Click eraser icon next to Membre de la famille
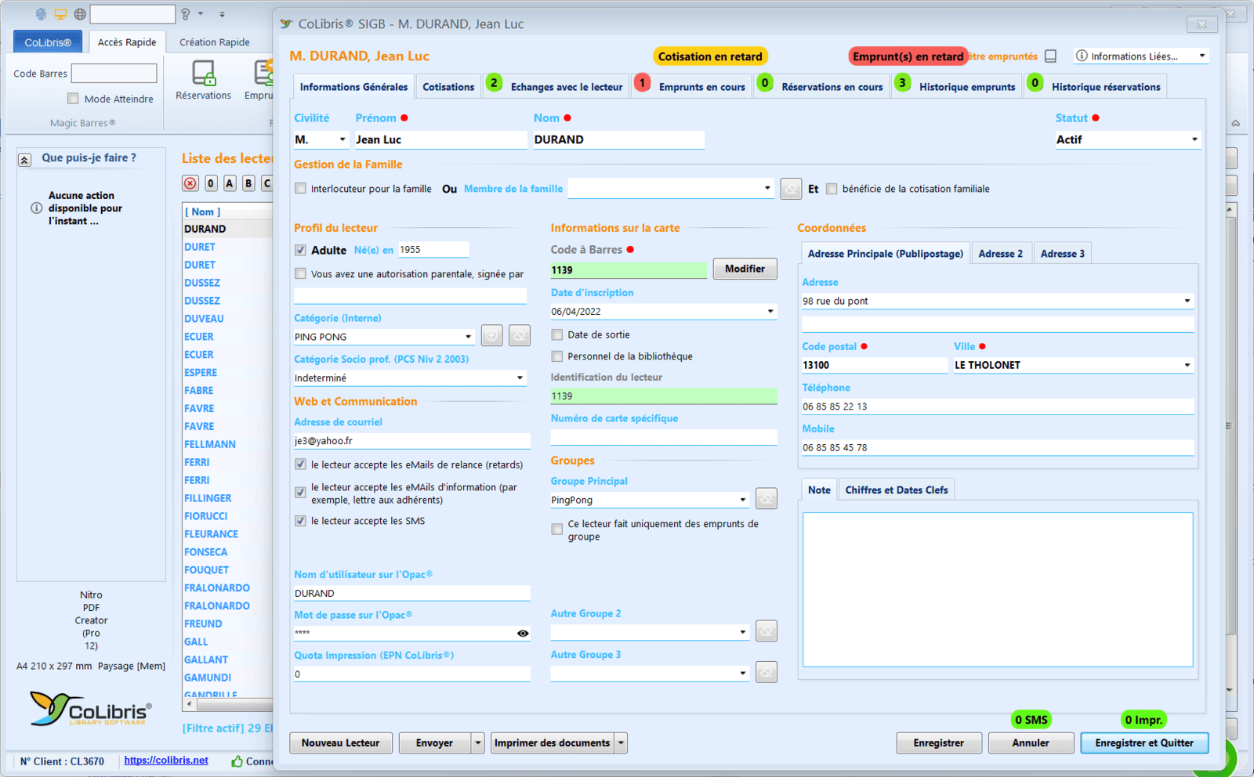1254x777 pixels. point(791,189)
